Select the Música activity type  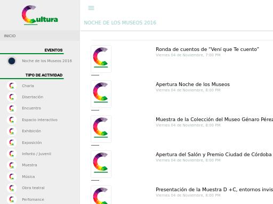click(28, 176)
